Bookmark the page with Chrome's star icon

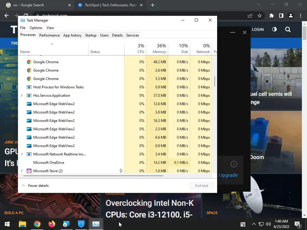(259, 16)
